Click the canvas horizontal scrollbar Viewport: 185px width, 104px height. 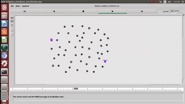point(98,85)
